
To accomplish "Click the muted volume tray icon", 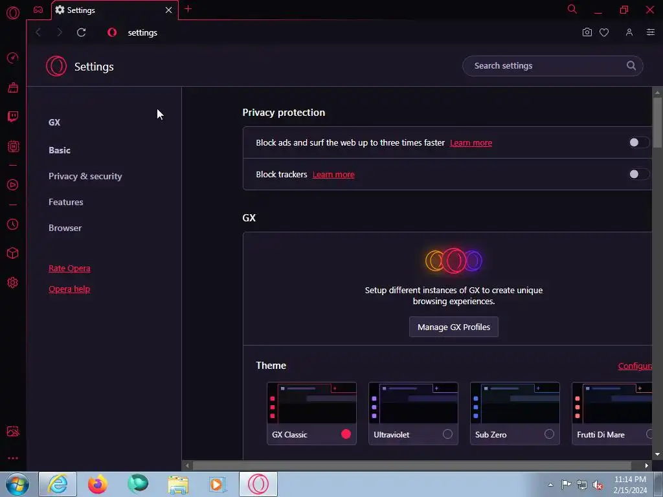I will pyautogui.click(x=598, y=485).
